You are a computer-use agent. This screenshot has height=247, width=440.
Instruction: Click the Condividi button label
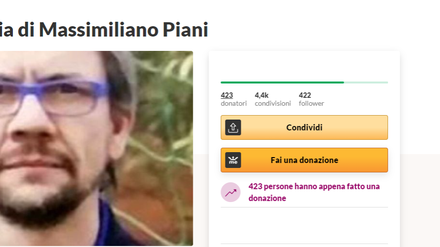click(304, 127)
